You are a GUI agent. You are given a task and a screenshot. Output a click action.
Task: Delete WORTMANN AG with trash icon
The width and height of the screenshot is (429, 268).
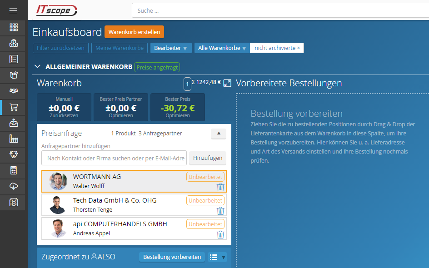point(220,187)
